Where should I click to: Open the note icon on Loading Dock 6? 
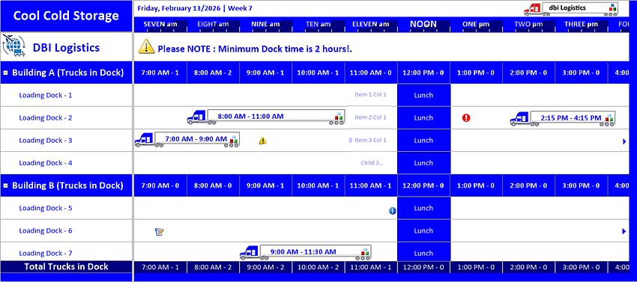(159, 232)
